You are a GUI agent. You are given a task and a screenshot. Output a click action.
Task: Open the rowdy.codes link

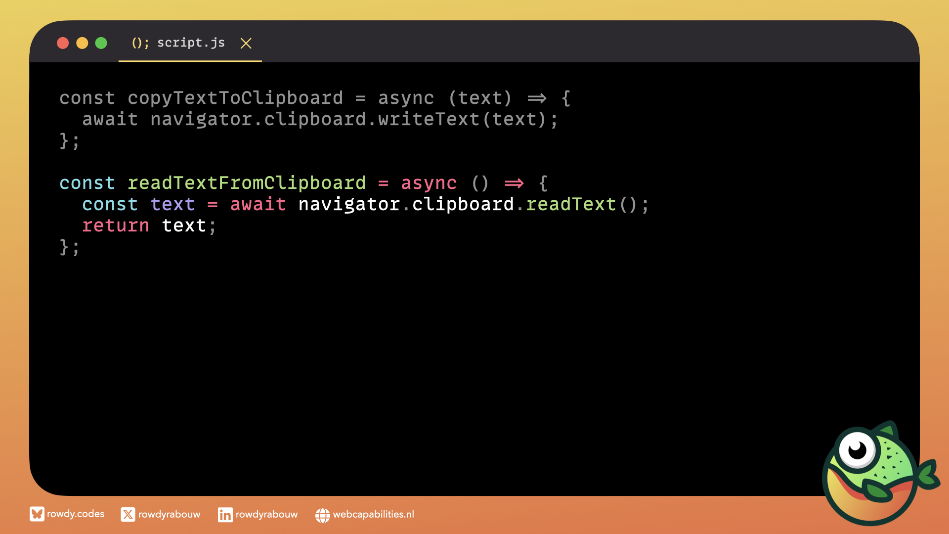76,514
